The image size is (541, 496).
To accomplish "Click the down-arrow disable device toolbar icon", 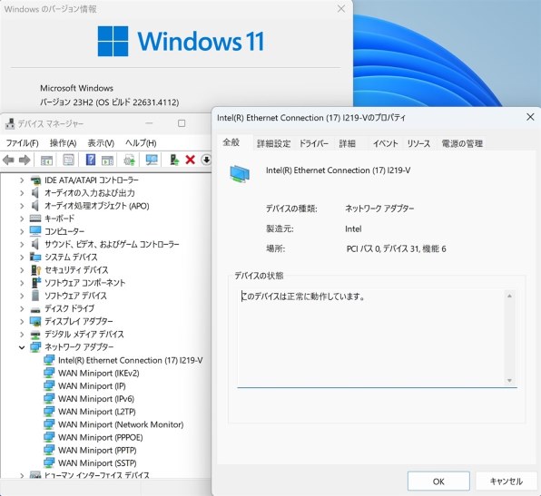I will (206, 160).
